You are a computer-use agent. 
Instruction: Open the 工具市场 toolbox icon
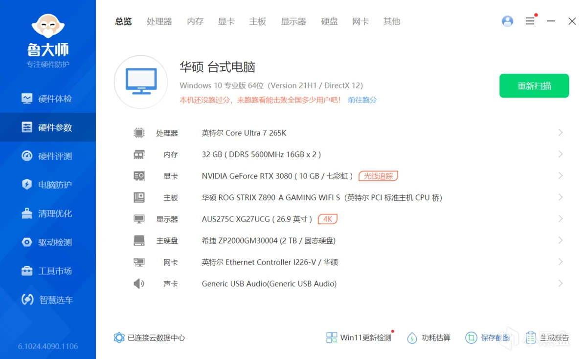(x=27, y=271)
